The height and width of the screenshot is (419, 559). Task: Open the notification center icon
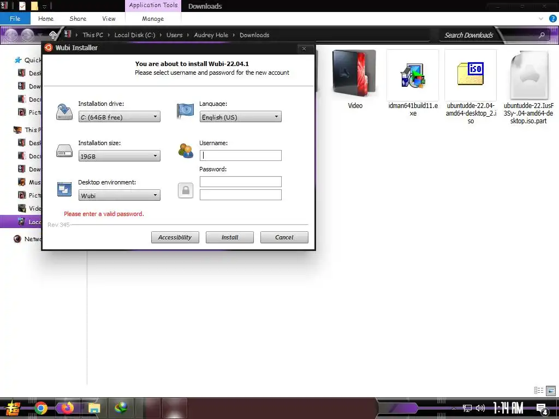(x=542, y=409)
